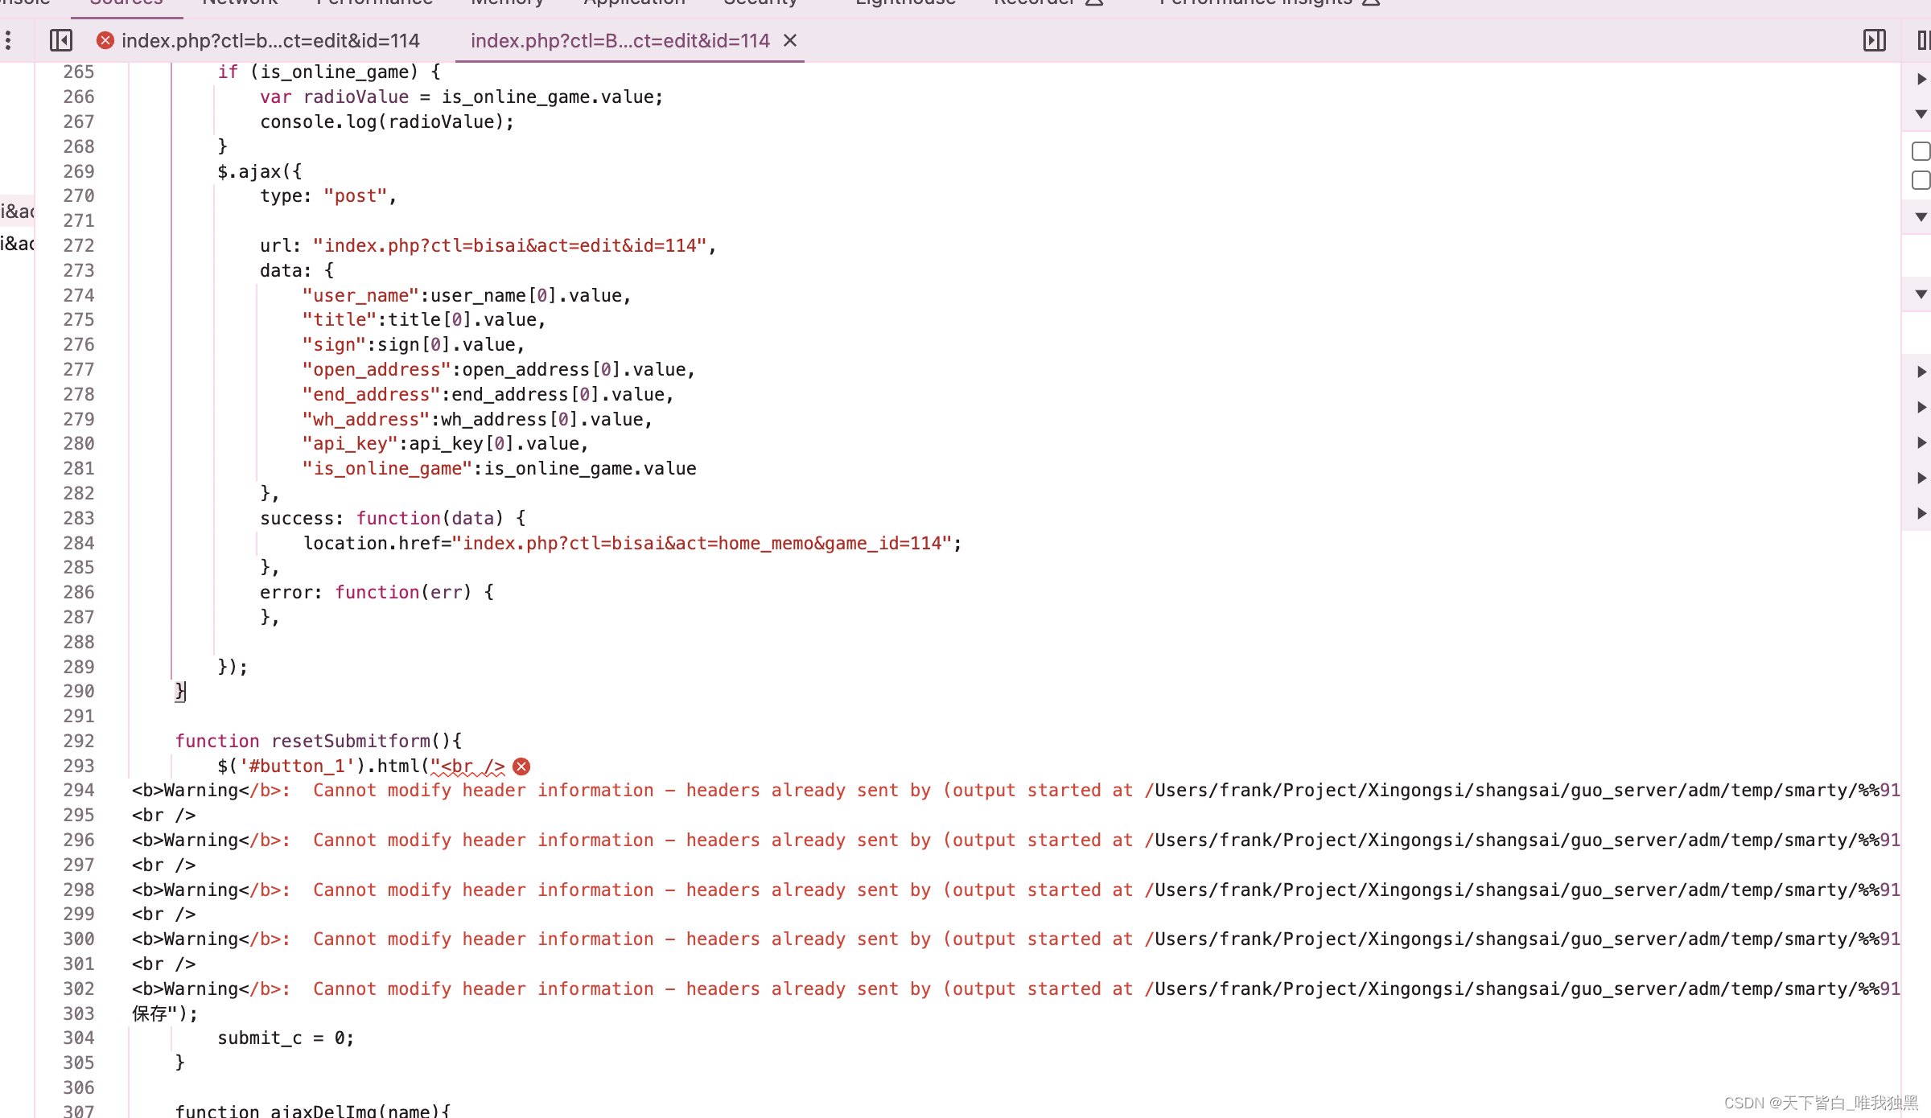Expand the topmost collapsed debugger section arrow

pos(1921,79)
